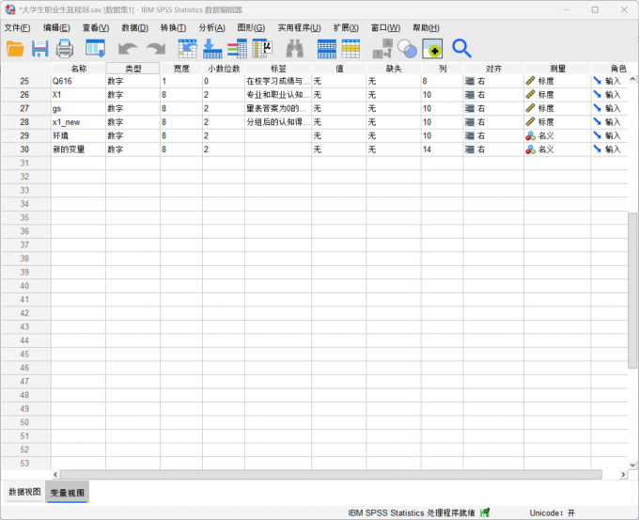Click the Undo arrow icon
Viewport: 639px width, 520px height.
127,48
